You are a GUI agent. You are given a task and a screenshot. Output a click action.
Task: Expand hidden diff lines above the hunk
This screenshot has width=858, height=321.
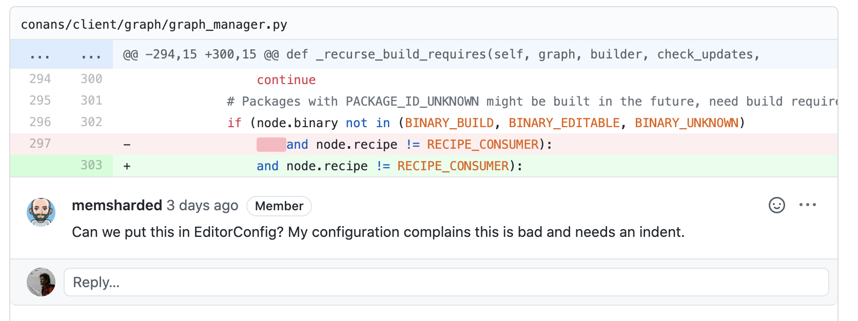(40, 54)
